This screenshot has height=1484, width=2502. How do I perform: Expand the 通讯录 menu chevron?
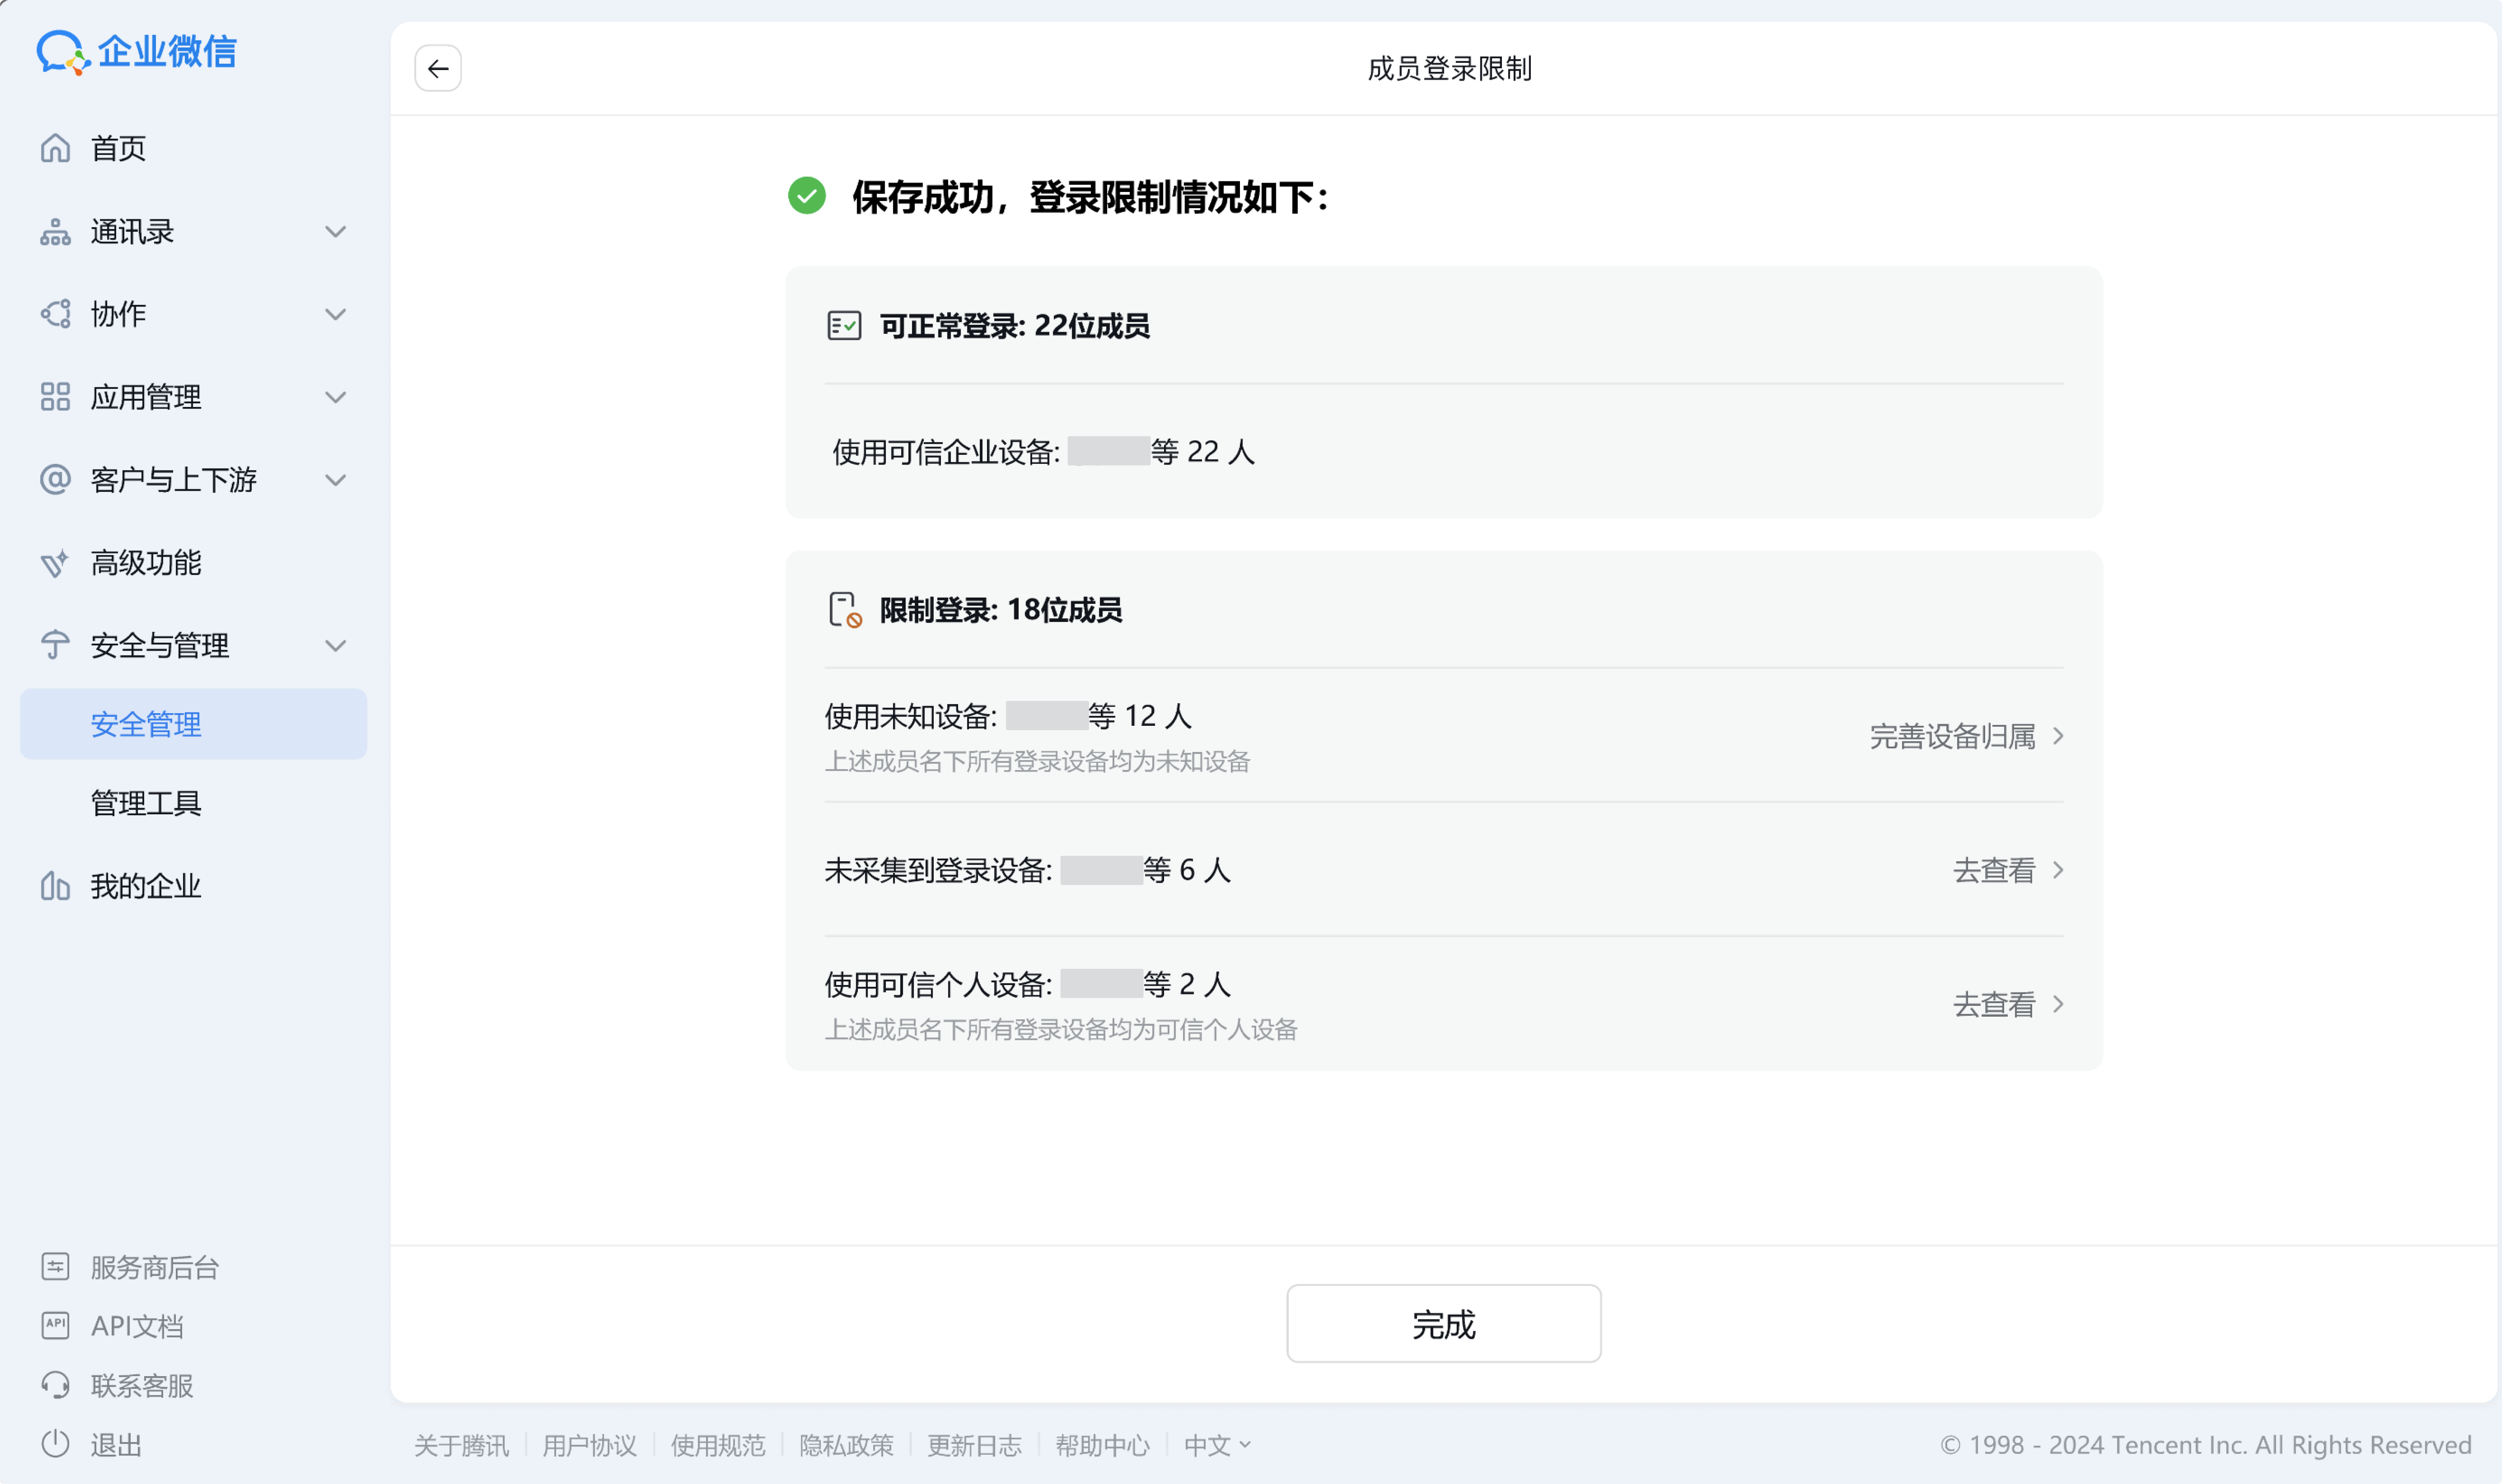(336, 232)
